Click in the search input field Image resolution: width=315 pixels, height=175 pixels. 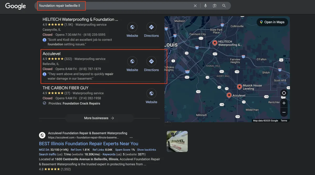115,6
